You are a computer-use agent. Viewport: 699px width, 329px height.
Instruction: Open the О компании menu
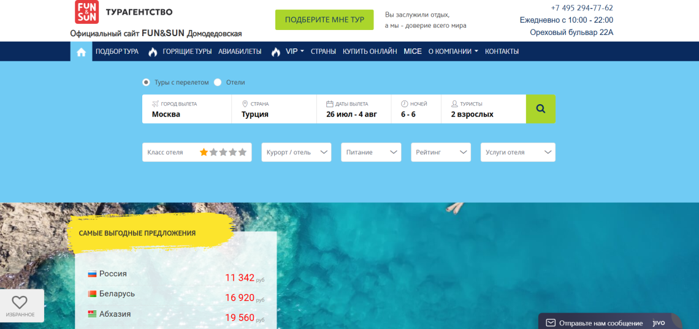click(453, 51)
